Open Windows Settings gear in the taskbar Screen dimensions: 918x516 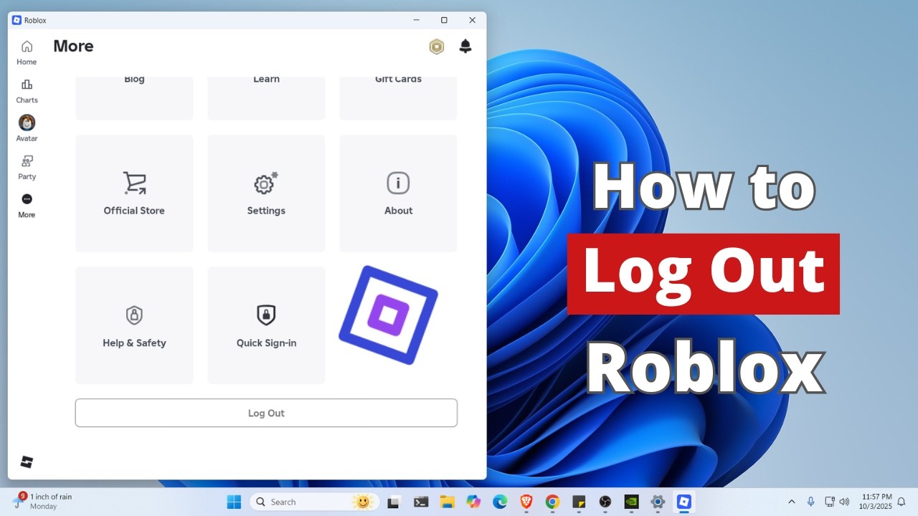[x=658, y=502]
